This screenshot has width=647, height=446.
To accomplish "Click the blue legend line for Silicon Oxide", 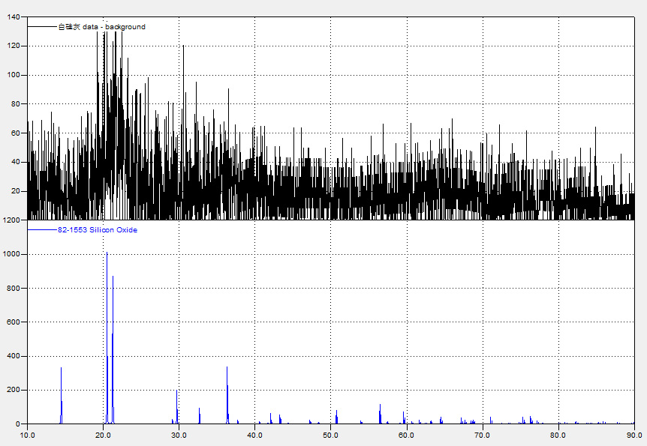I will point(42,230).
